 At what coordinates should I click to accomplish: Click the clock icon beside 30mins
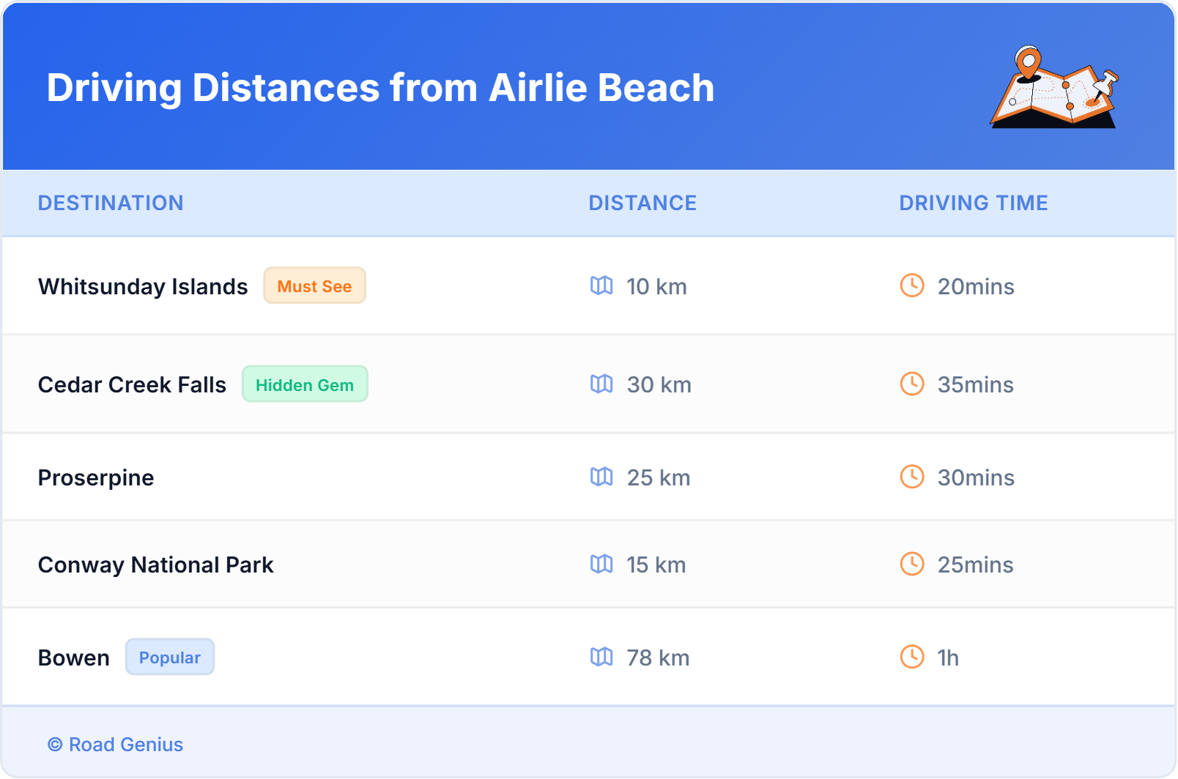coord(912,477)
